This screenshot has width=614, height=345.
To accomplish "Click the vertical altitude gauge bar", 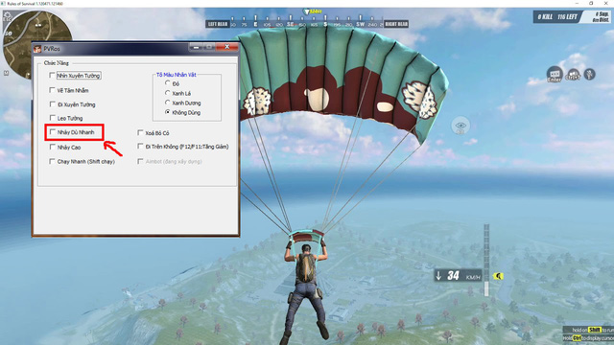I will [486, 260].
